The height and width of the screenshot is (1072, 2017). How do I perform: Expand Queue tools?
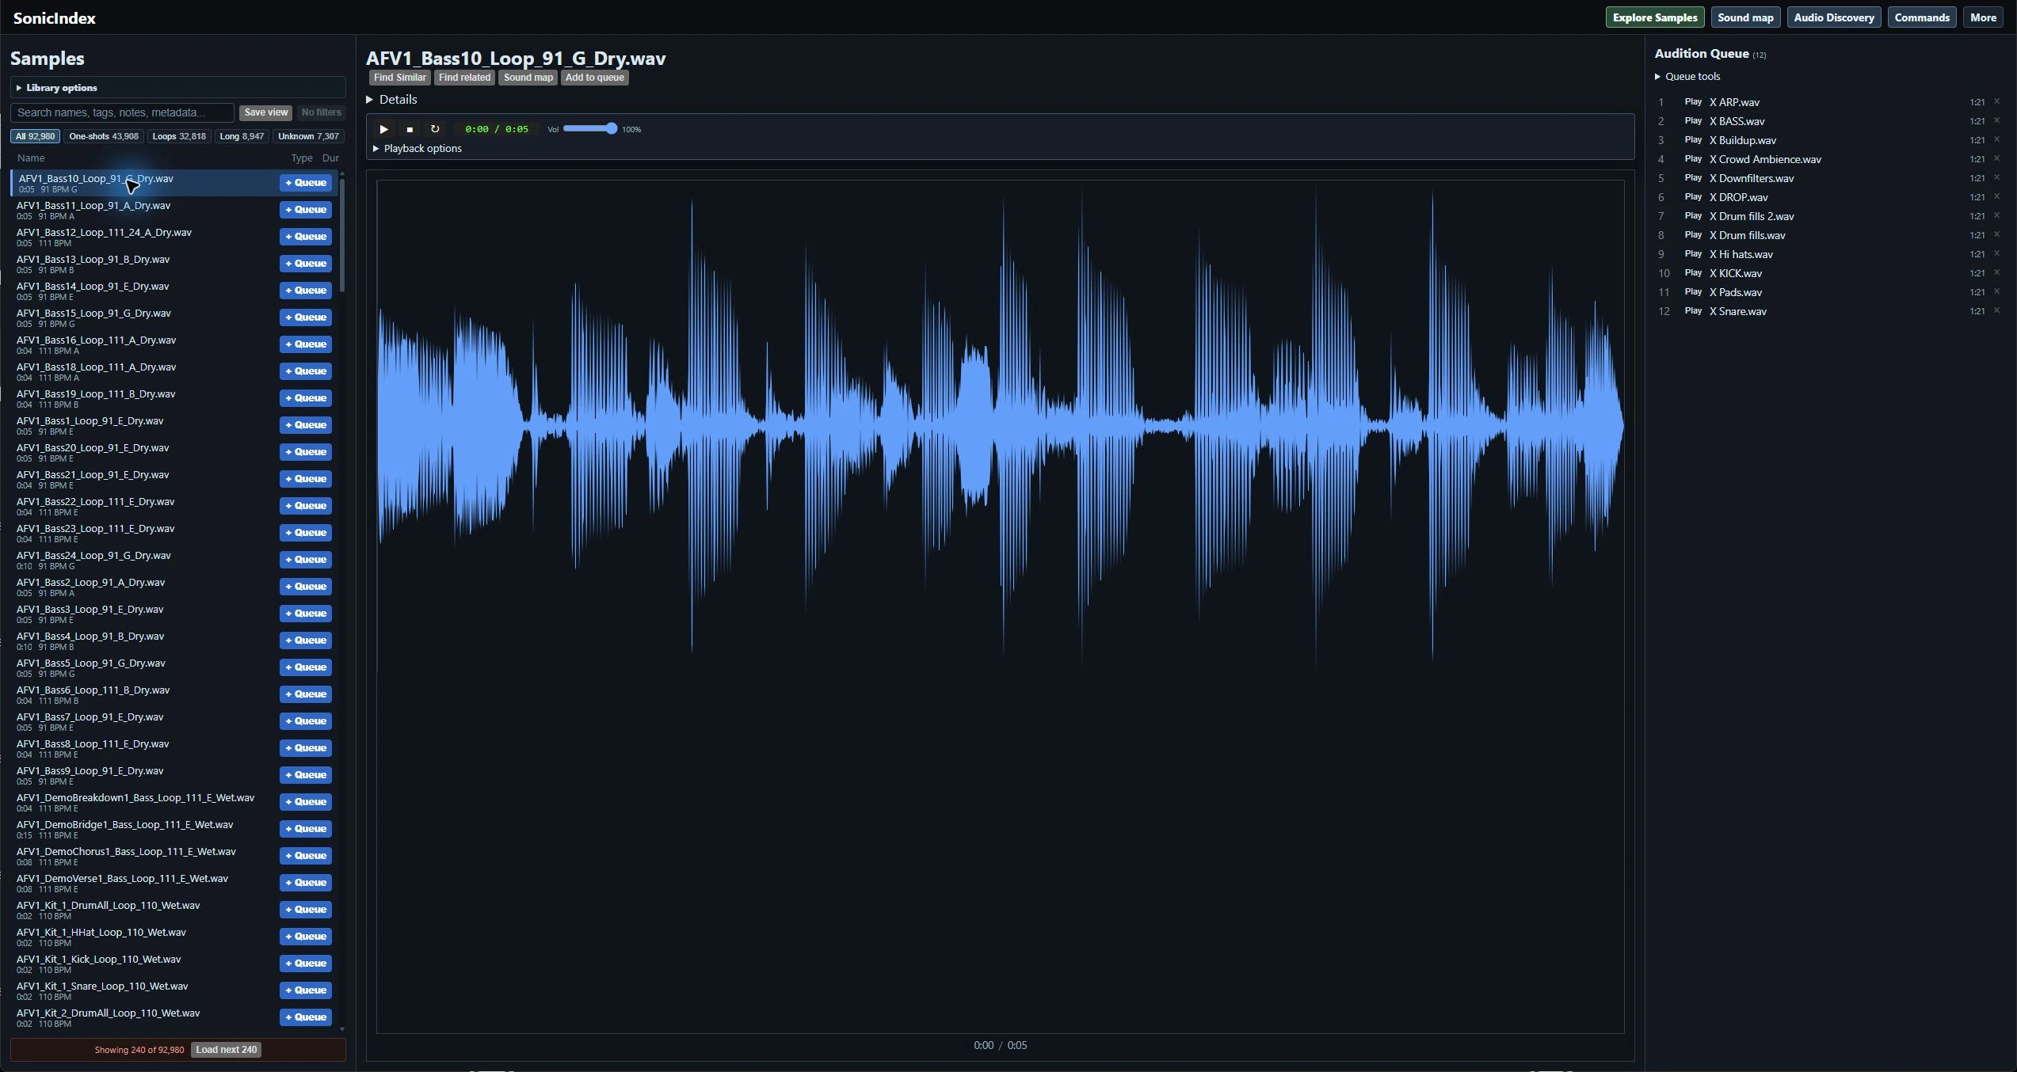[x=1687, y=77]
